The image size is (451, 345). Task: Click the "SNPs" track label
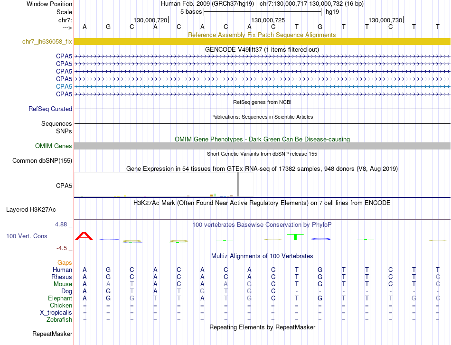tap(64, 131)
